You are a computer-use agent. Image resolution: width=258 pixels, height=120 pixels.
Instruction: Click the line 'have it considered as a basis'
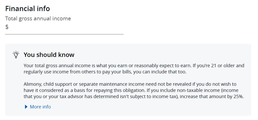coord(131,90)
